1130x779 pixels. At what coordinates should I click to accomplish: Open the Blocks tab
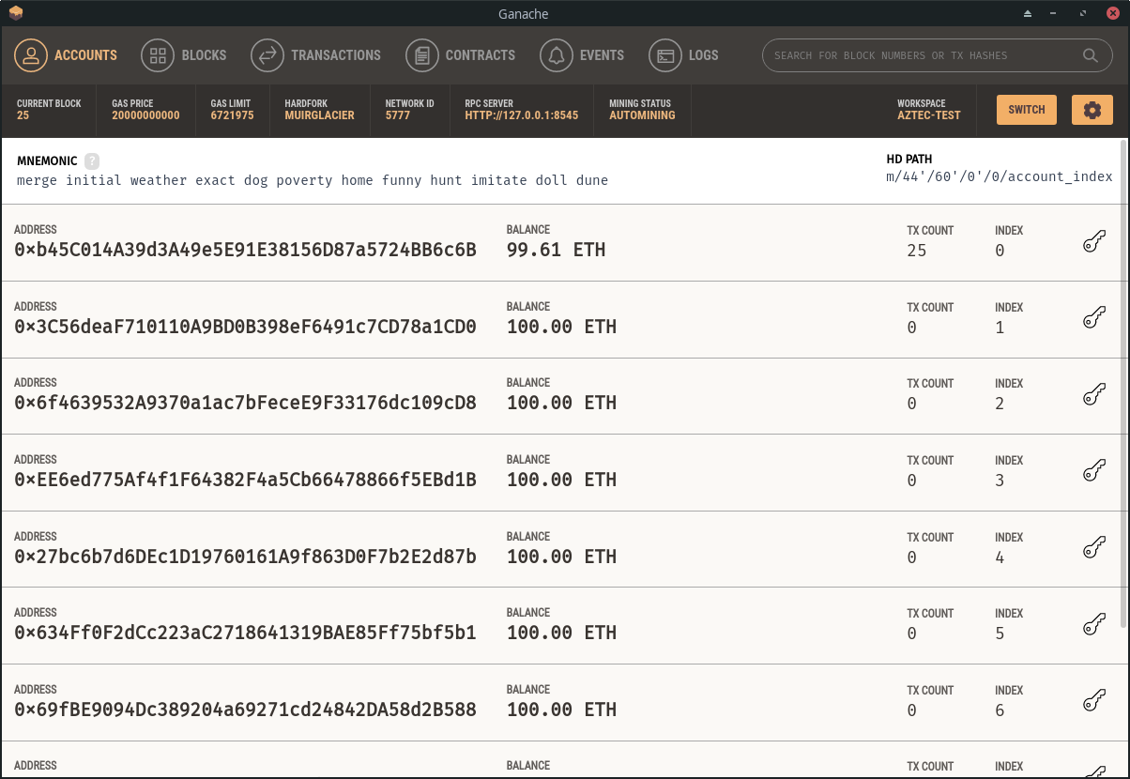(184, 55)
